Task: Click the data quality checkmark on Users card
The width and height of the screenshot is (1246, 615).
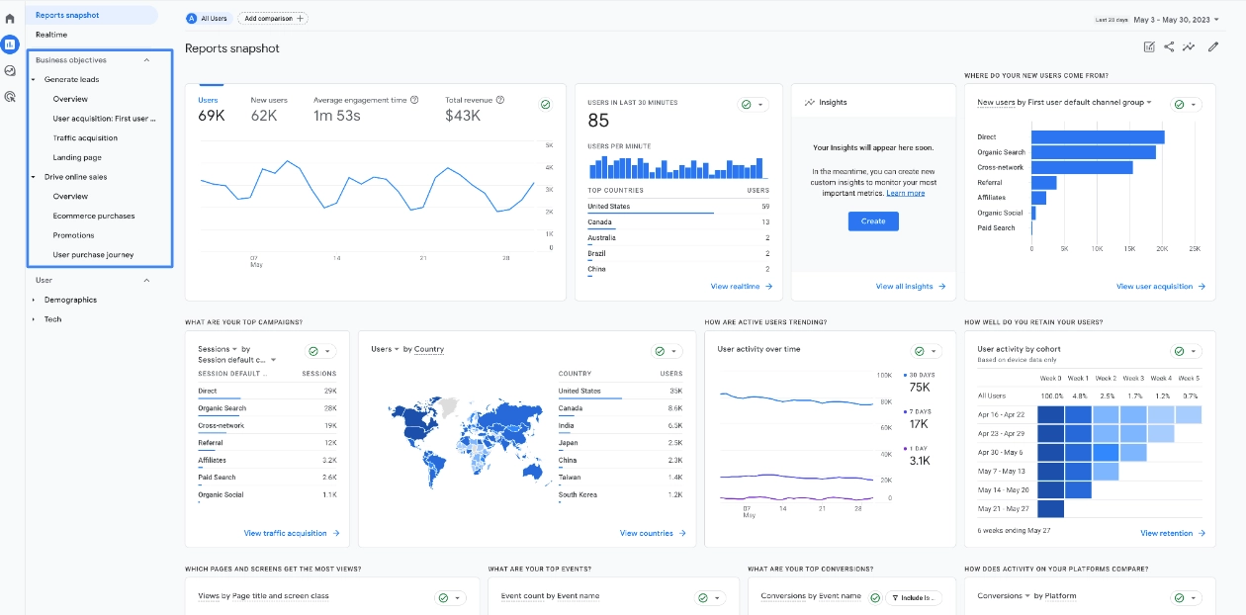Action: [545, 103]
